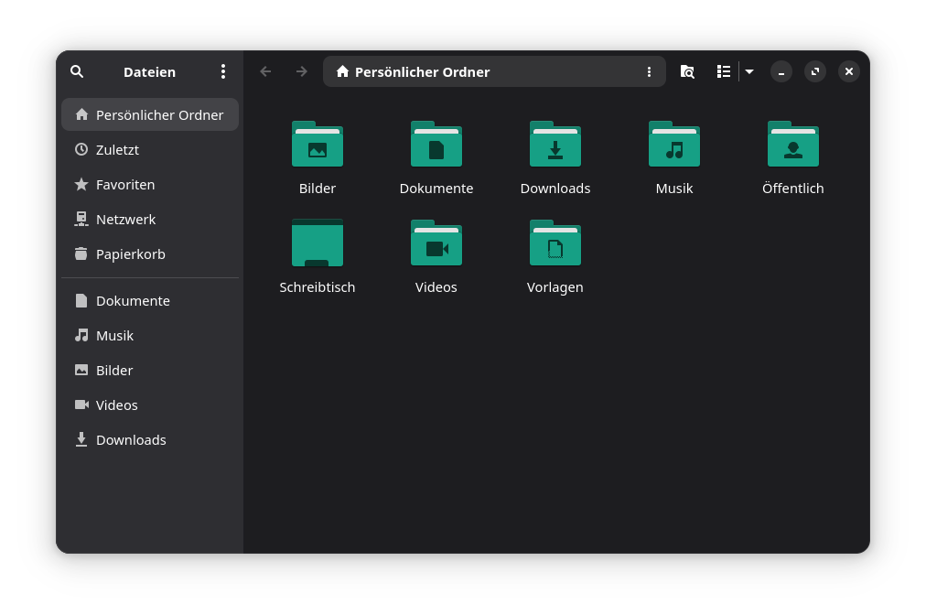926x615 pixels.
Task: Open the Bilder folder
Action: point(318,145)
